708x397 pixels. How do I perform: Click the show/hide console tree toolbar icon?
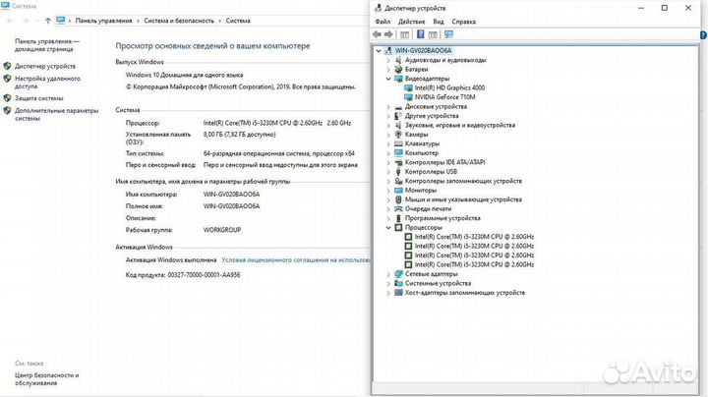coord(404,34)
